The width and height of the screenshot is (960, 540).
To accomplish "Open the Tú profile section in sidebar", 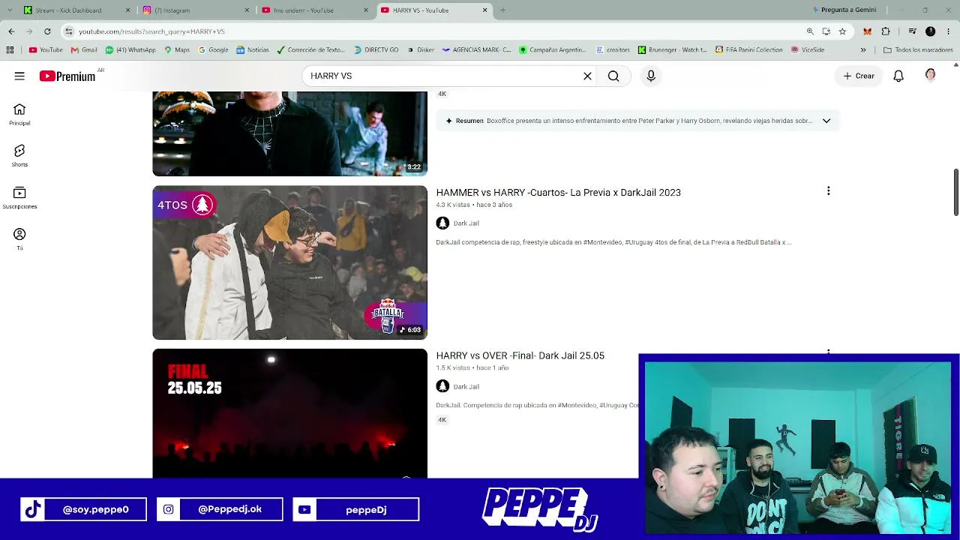I will click(19, 239).
